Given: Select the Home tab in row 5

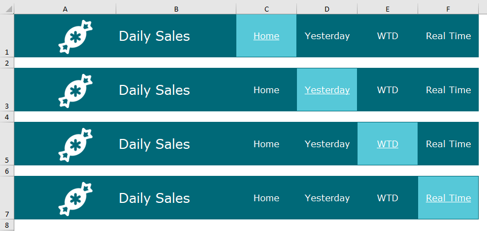Looking at the screenshot, I should [x=266, y=144].
